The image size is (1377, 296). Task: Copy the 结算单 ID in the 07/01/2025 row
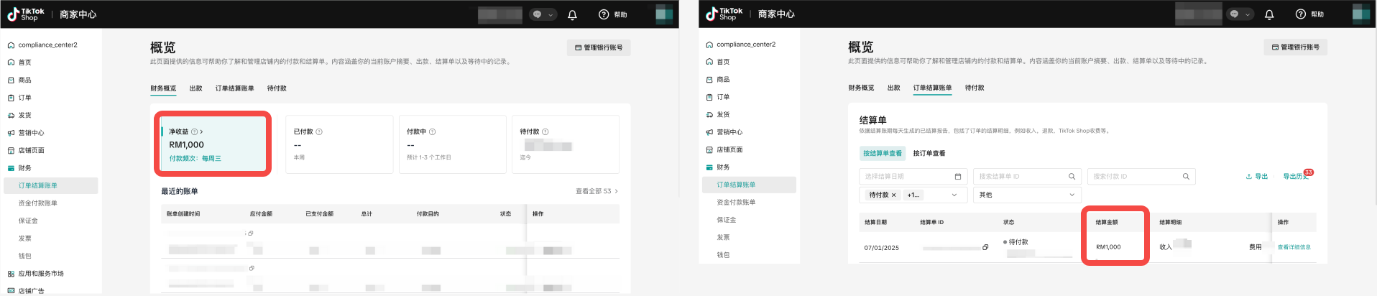pos(985,247)
